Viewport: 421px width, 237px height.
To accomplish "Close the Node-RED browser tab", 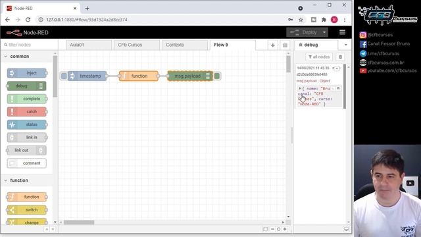I will coord(75,9).
